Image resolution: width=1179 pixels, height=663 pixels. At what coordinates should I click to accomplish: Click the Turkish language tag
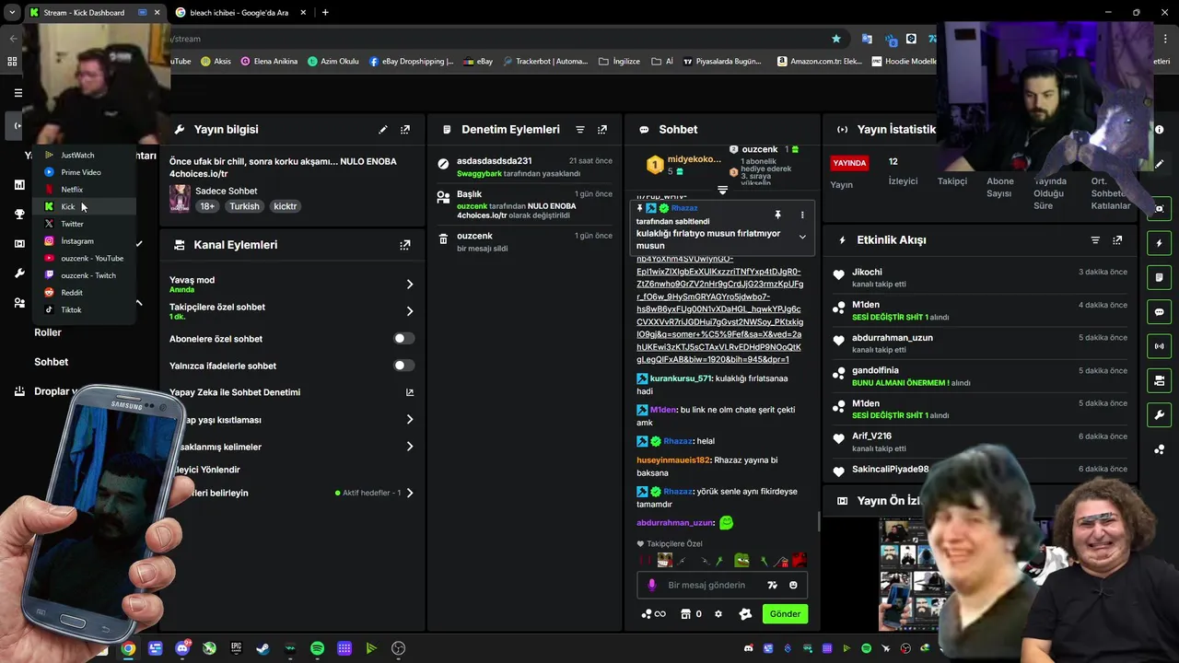244,206
